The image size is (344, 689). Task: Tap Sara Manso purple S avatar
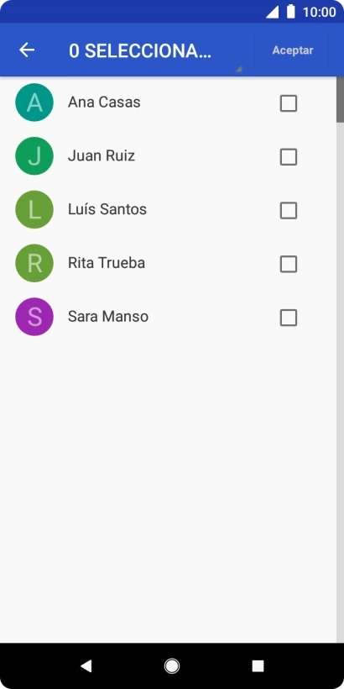click(x=34, y=317)
